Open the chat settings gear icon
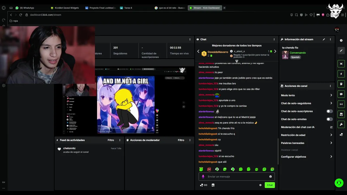 (x=260, y=185)
